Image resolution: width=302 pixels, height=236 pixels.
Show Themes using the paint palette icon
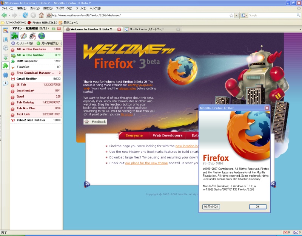(x=23, y=36)
